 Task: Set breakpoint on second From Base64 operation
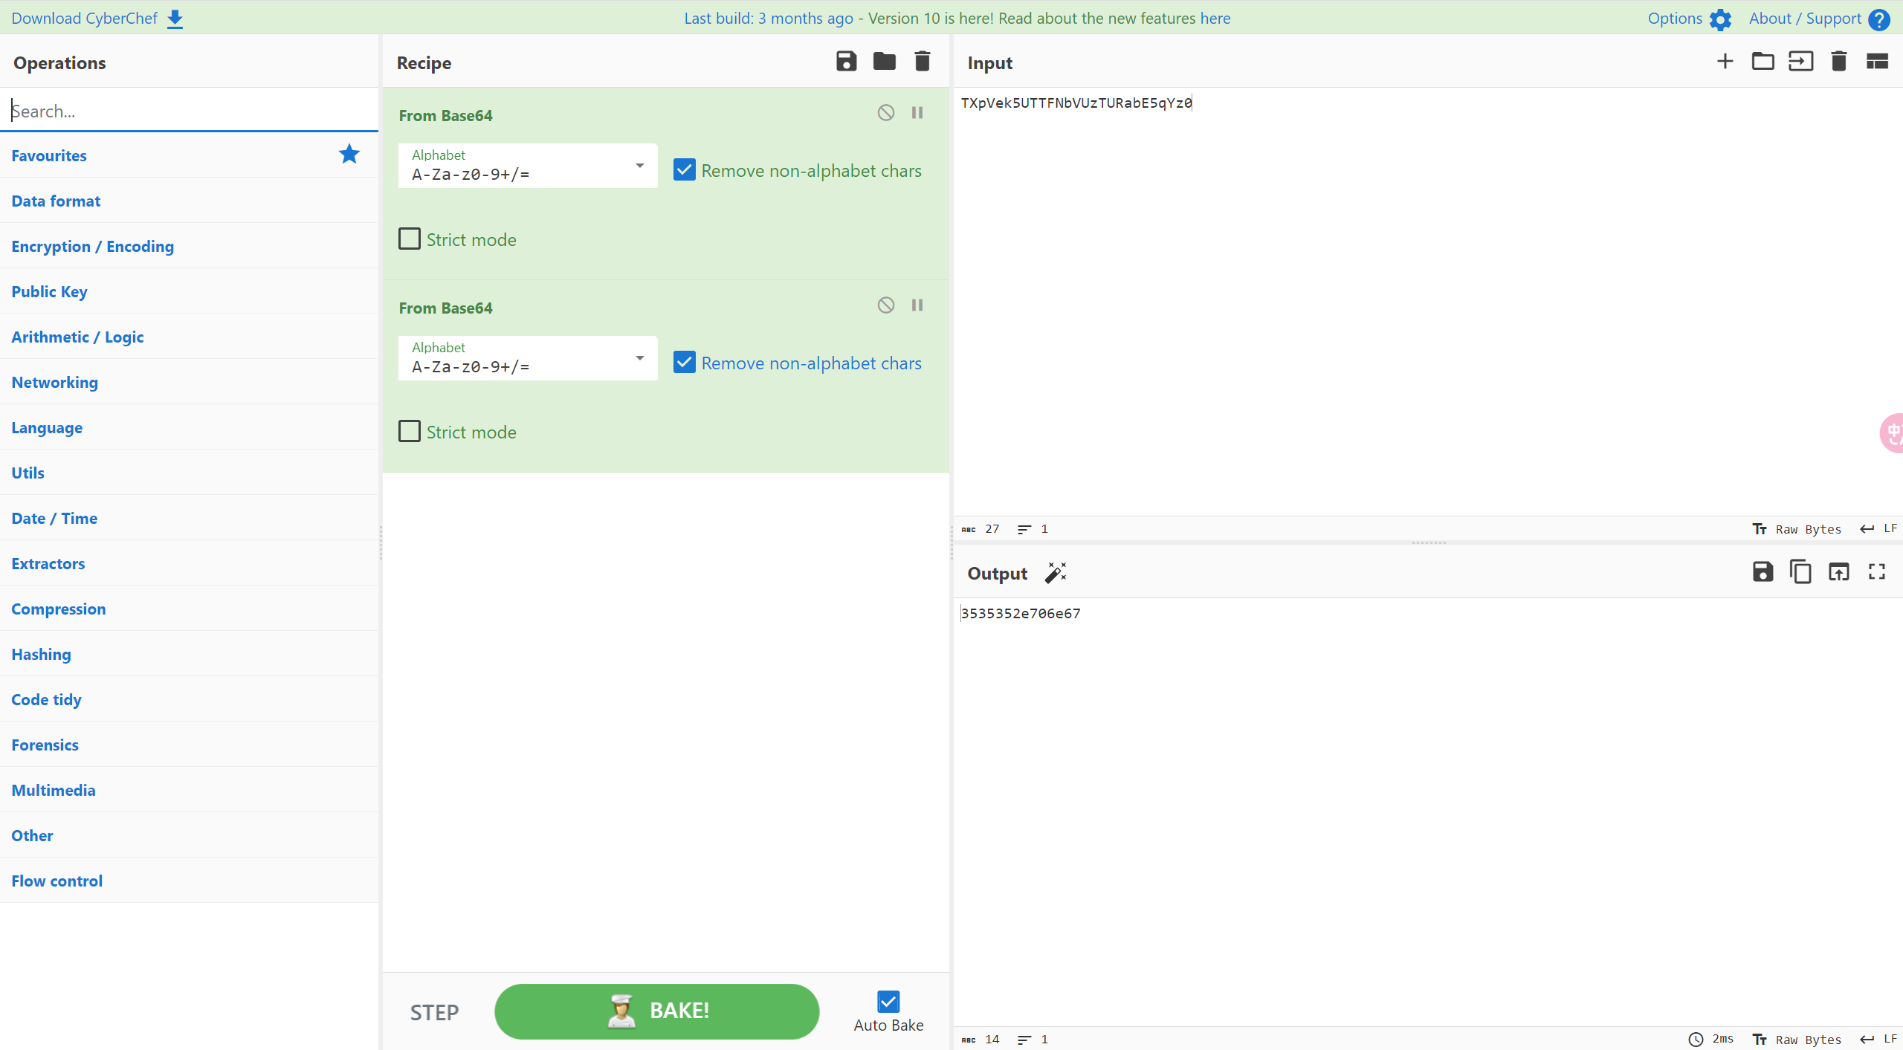coord(917,305)
